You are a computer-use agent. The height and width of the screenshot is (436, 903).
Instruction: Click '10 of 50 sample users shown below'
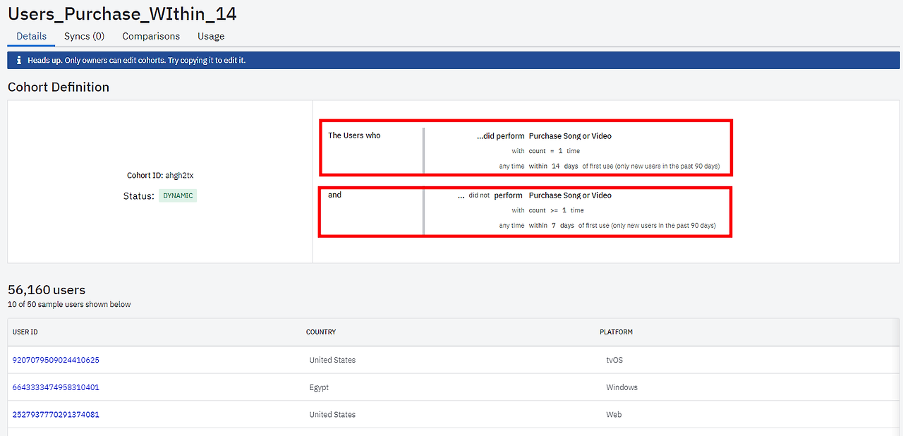tap(69, 305)
